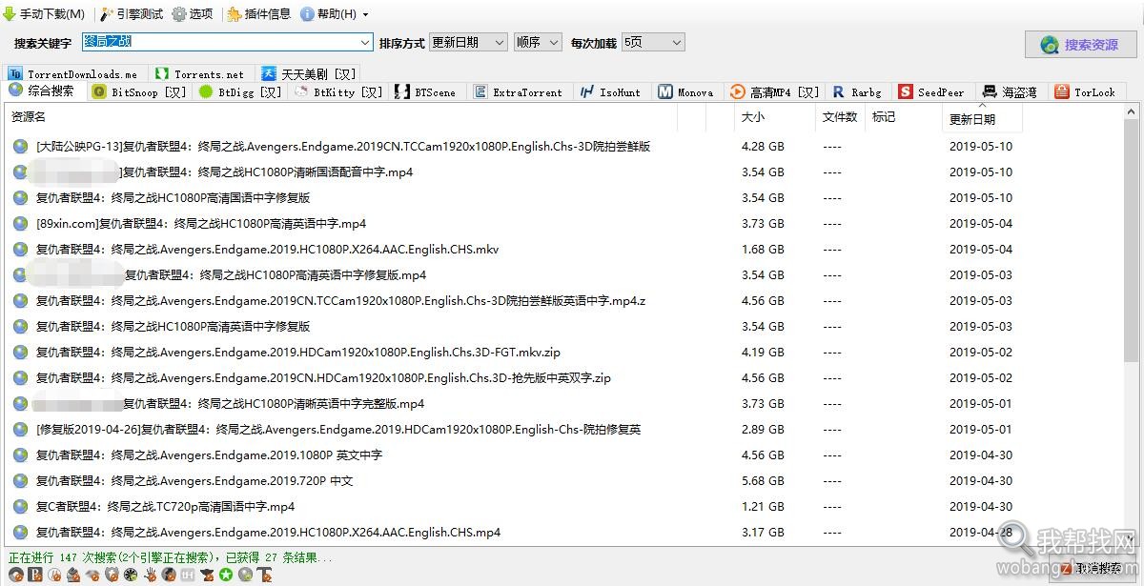Switch to TorrentDownloads.me tab
The height and width of the screenshot is (586, 1144).
(73, 73)
